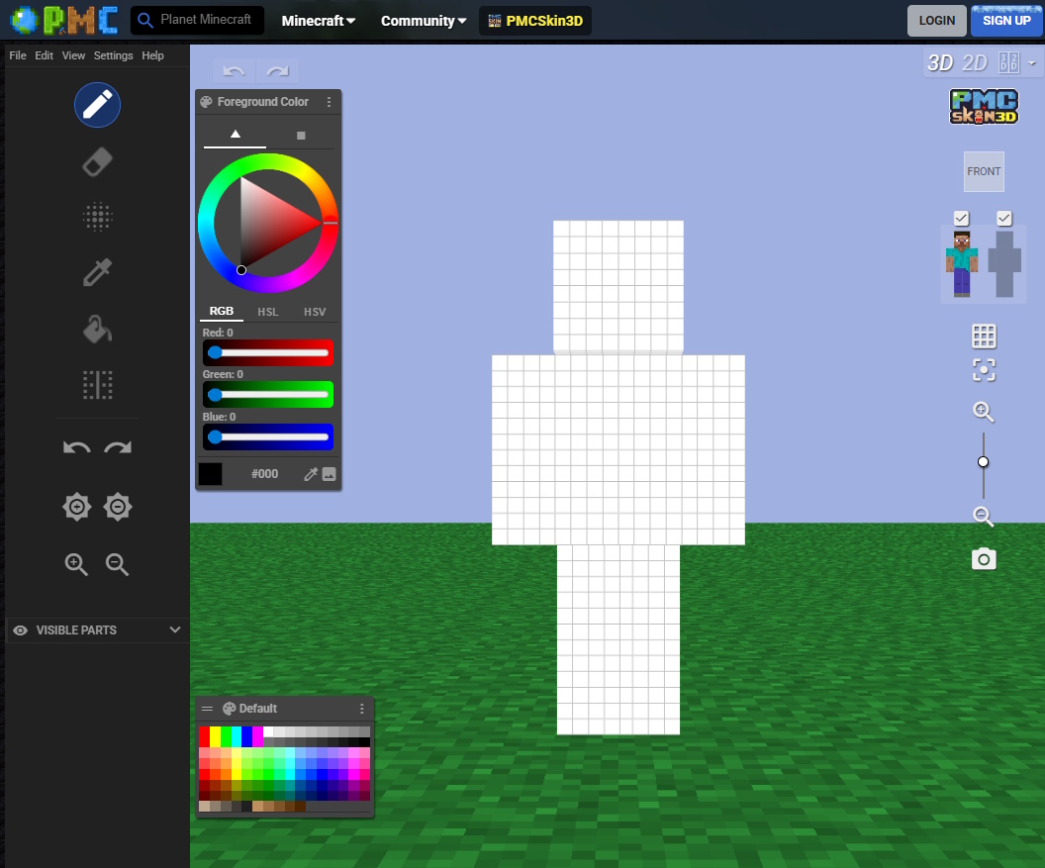Click the Planet Minecraft search field
Viewport: 1045px width, 868px height.
203,19
